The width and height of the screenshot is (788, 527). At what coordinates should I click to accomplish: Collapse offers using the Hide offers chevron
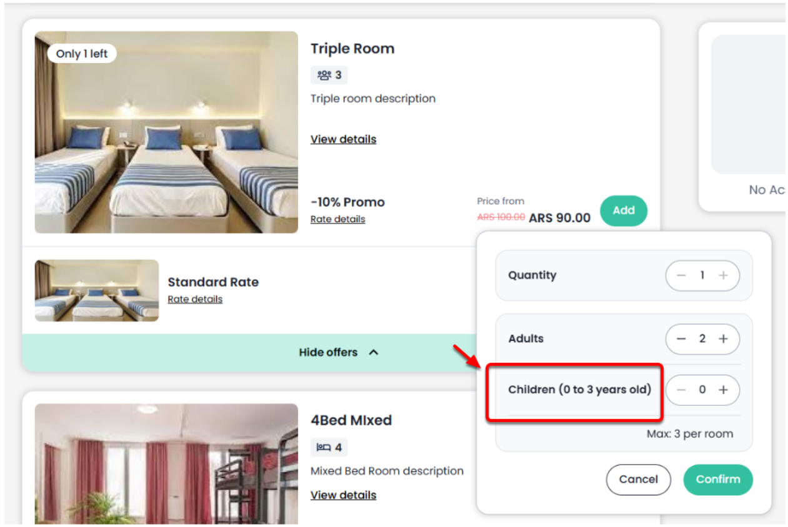374,353
